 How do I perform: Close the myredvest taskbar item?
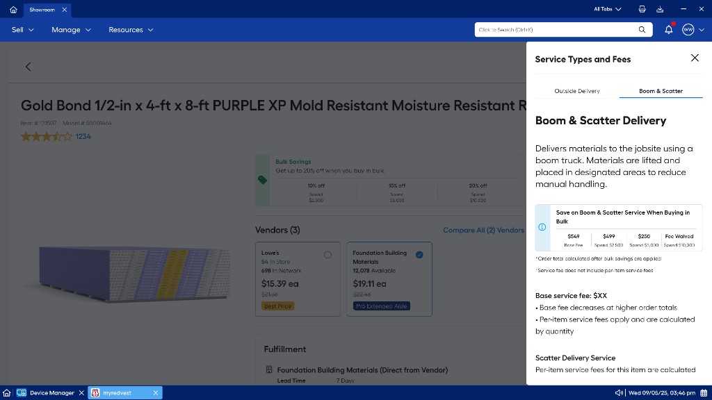coord(155,393)
